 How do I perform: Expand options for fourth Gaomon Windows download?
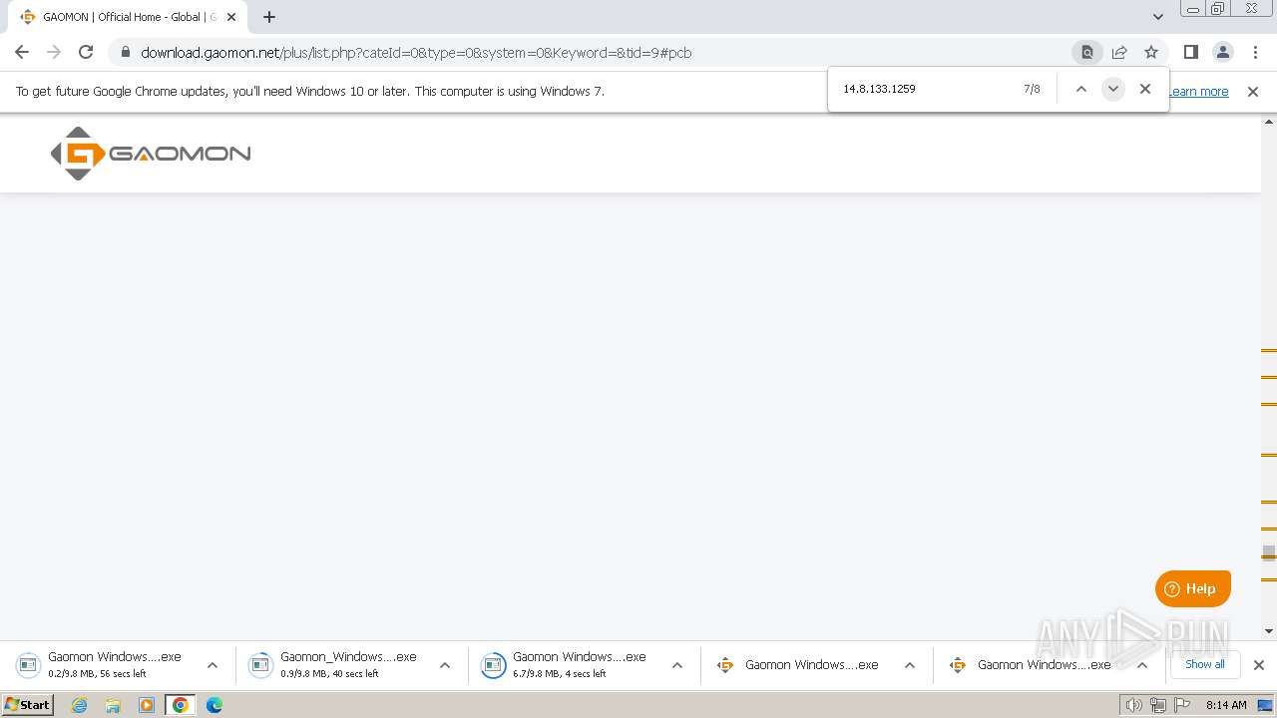[910, 665]
